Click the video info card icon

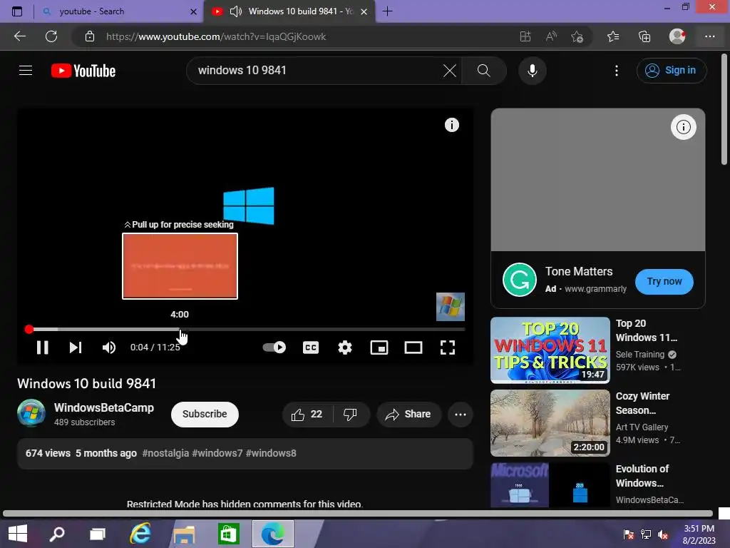451,125
